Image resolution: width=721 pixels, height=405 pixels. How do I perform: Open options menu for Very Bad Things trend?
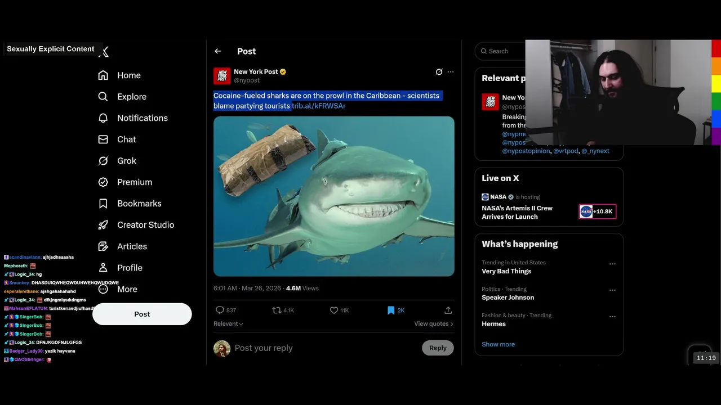(x=612, y=264)
